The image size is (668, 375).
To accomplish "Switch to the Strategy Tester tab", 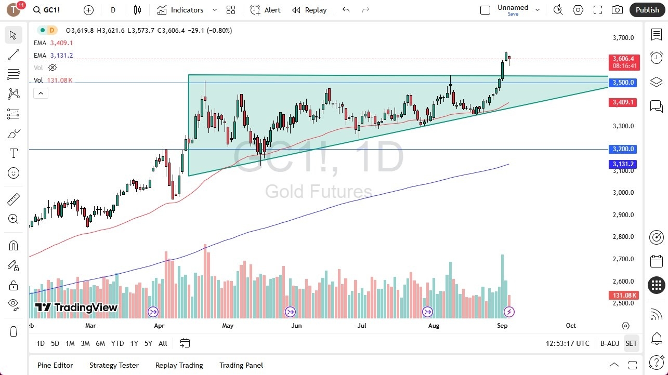I will click(114, 365).
